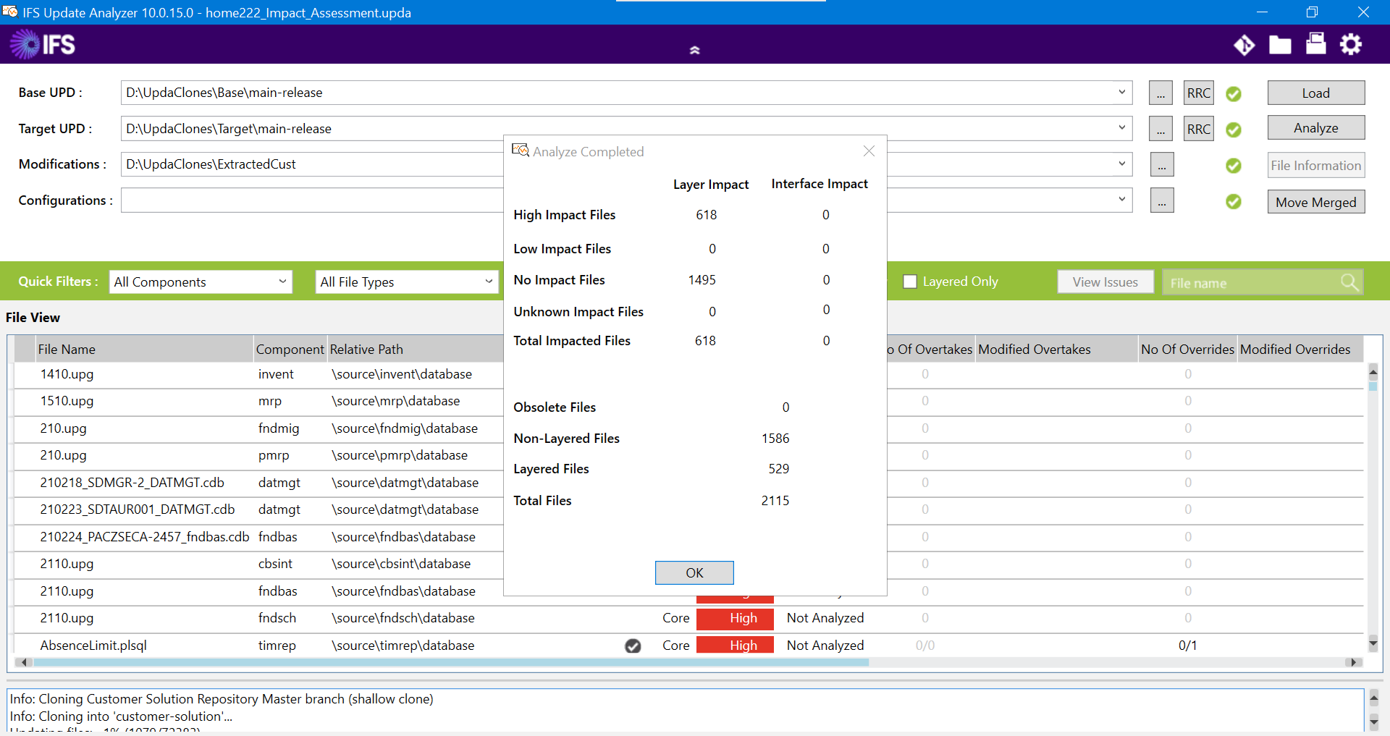Browse for Configurations with ellipsis button
Viewport: 1390px width, 736px height.
(1161, 200)
